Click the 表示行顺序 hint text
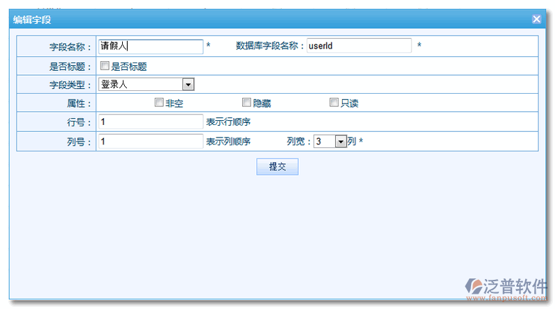This screenshot has height=309, width=555. pos(228,122)
